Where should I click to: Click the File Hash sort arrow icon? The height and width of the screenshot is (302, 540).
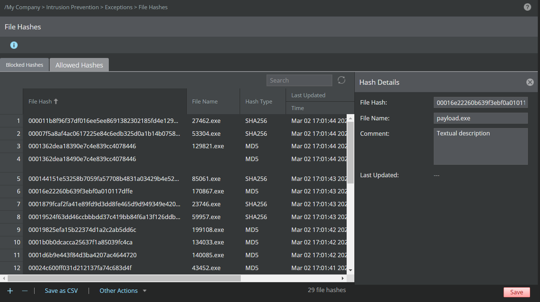[56, 101]
